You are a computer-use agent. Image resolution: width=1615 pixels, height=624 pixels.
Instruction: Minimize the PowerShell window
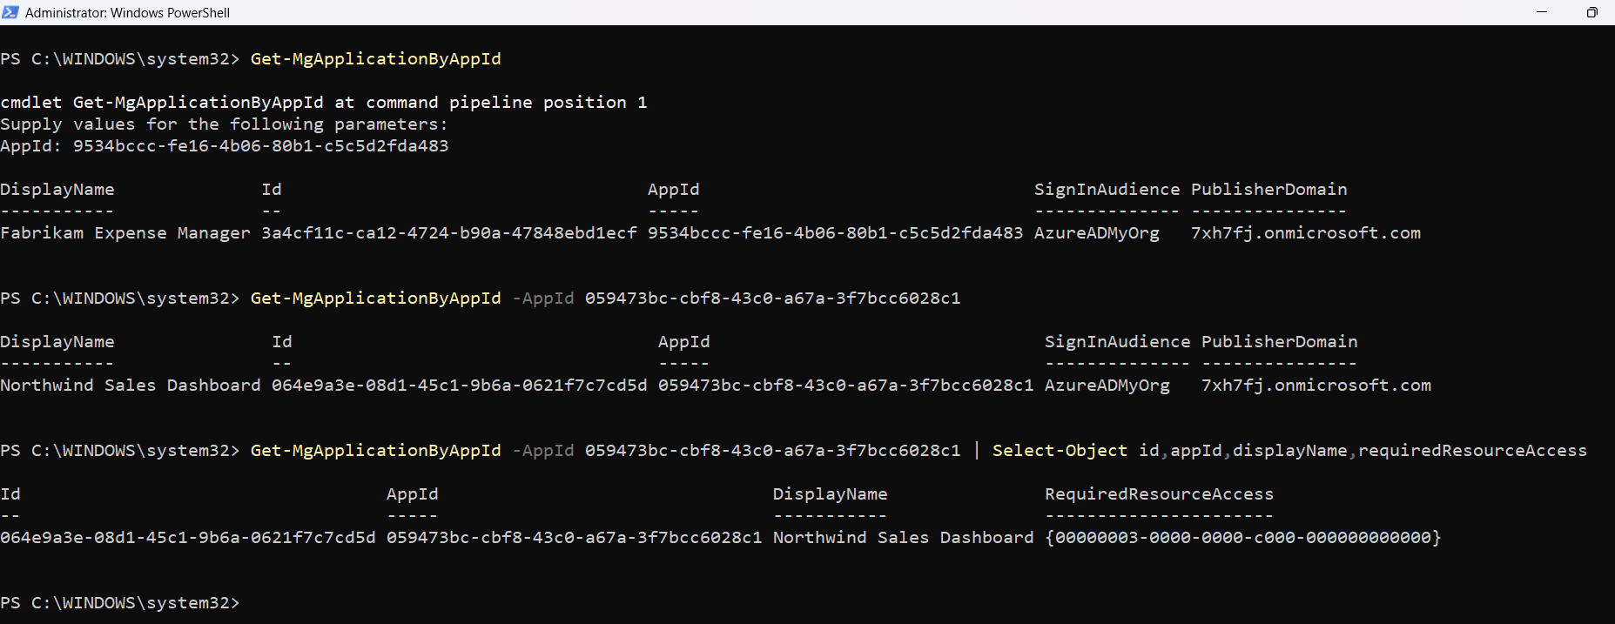click(1542, 12)
